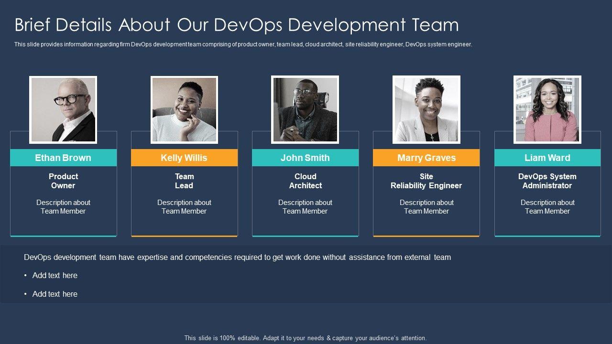Click the "Ethan Brown" name banner
The width and height of the screenshot is (612, 344).
(63, 158)
